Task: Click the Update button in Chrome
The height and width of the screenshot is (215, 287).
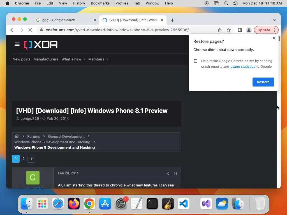Action: click(x=263, y=30)
